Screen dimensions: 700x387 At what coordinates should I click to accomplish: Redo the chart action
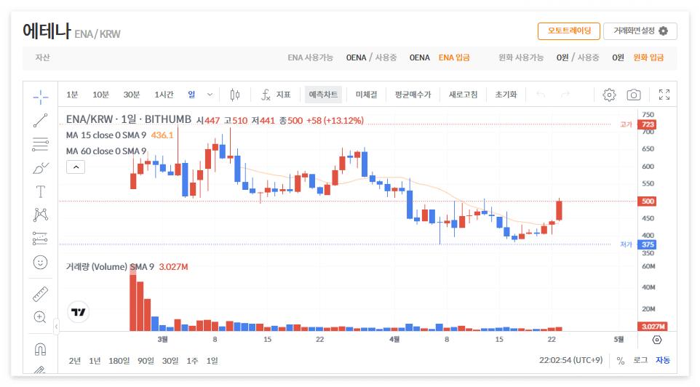point(565,95)
